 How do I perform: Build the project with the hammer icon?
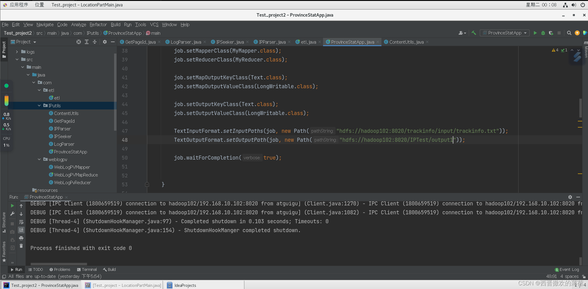coord(474,33)
